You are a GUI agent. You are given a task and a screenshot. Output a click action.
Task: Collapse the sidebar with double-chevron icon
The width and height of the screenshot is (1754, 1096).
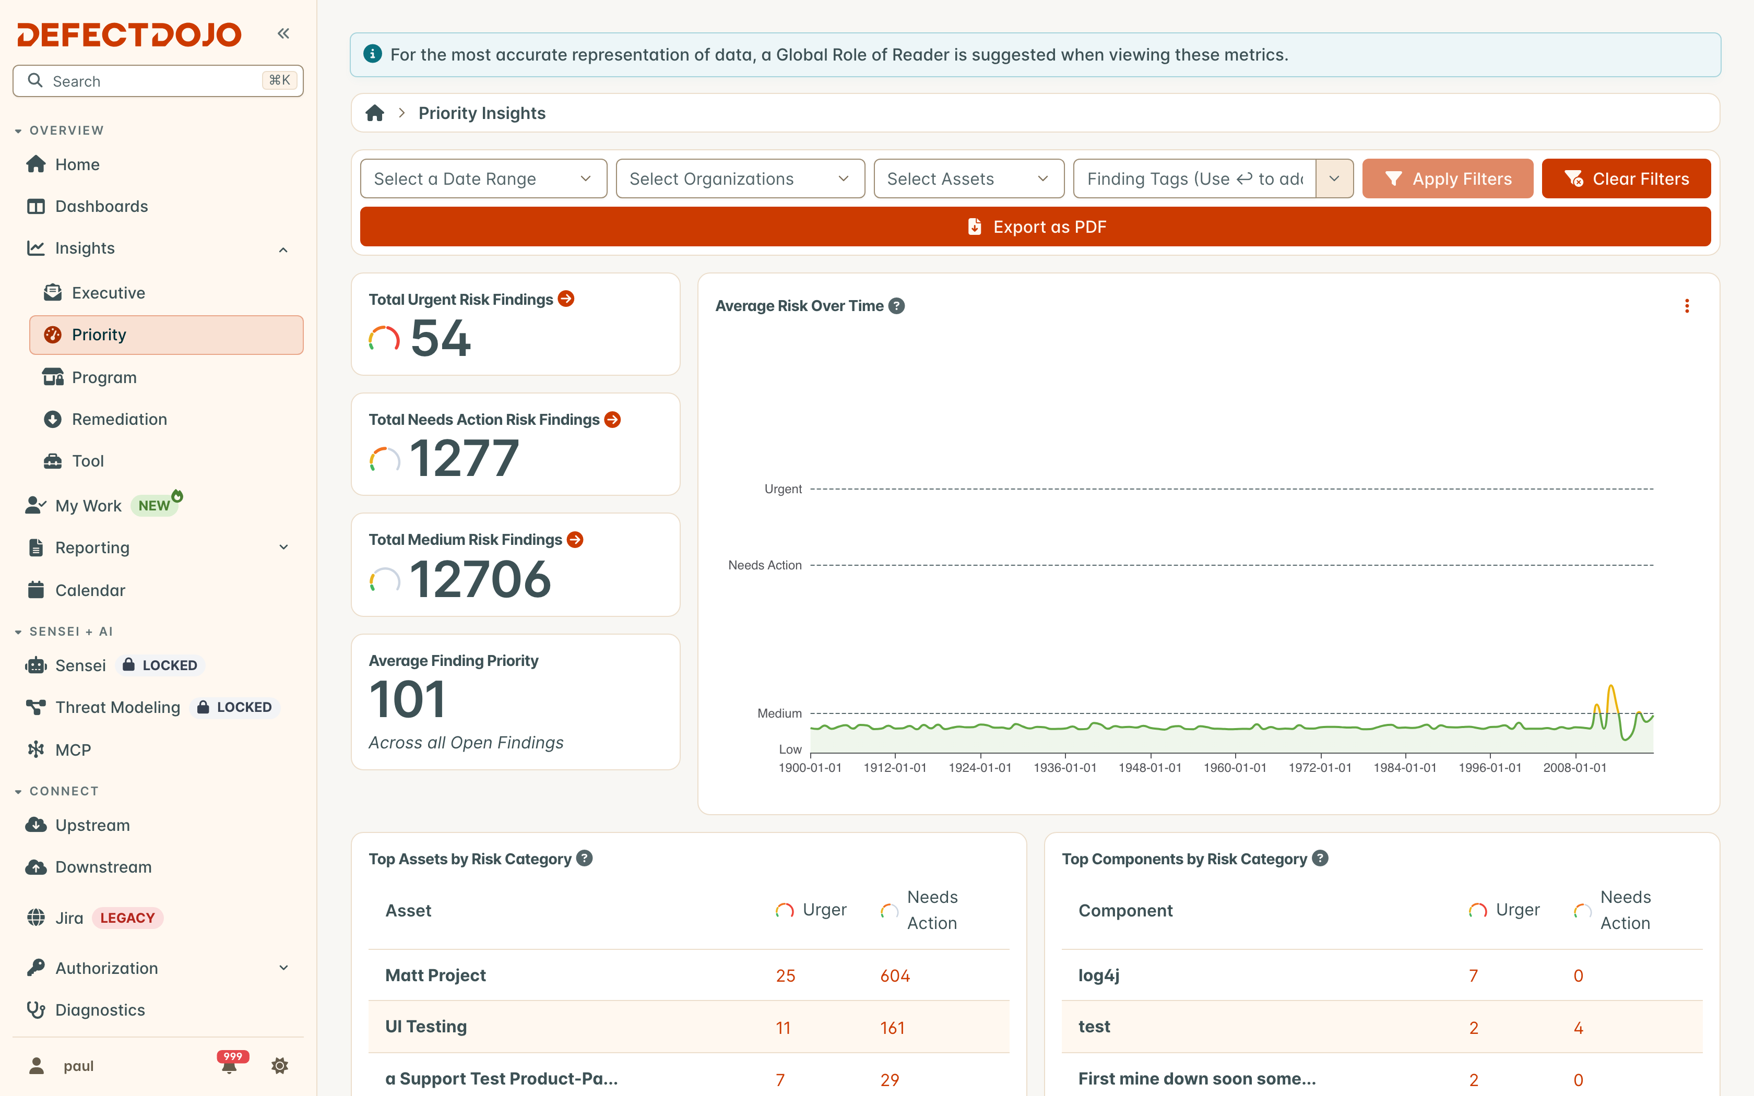pos(283,33)
